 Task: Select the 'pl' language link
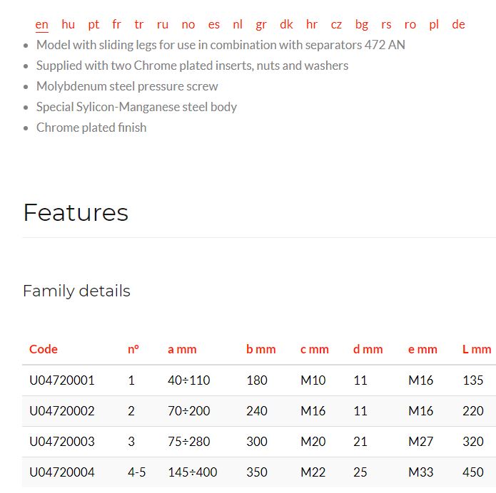tap(434, 25)
